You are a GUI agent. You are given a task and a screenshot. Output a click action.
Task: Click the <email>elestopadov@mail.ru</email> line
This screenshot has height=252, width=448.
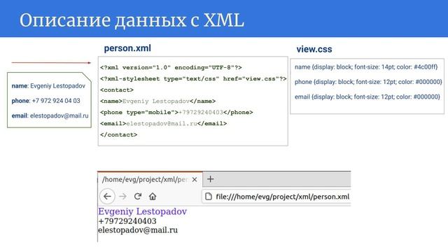click(163, 123)
